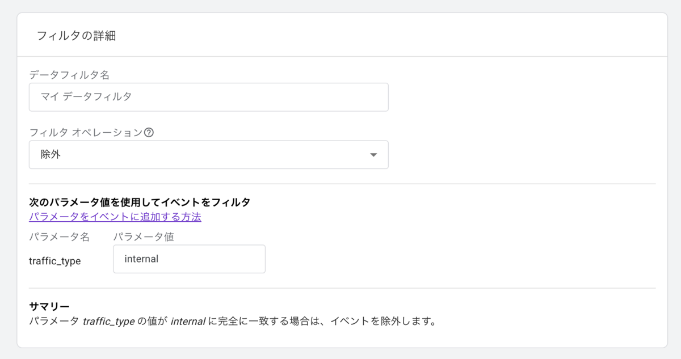The height and width of the screenshot is (359, 681).
Task: Click the パラメータ値 field showing internal
Action: 189,259
